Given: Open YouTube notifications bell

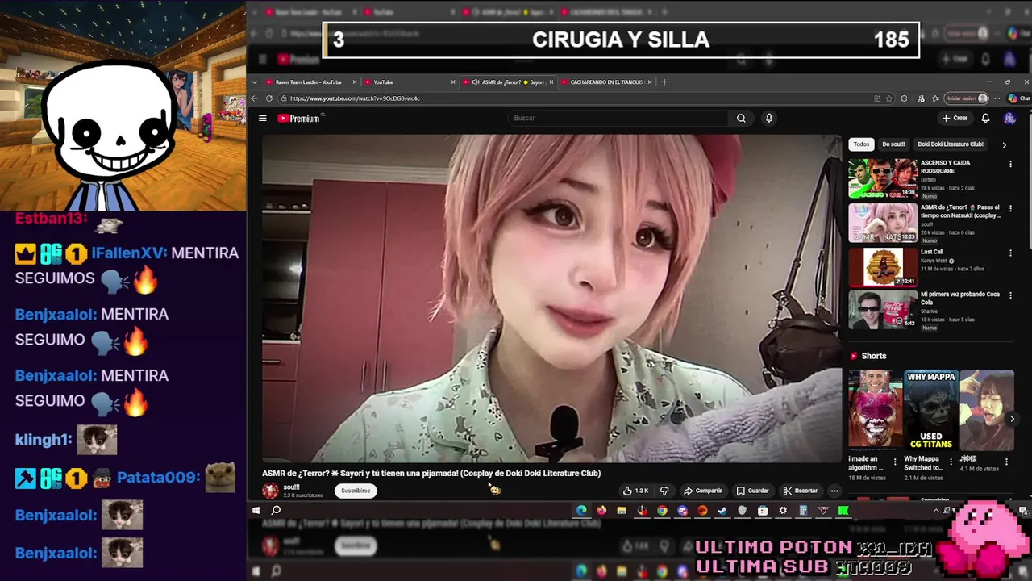Looking at the screenshot, I should pos(985,118).
